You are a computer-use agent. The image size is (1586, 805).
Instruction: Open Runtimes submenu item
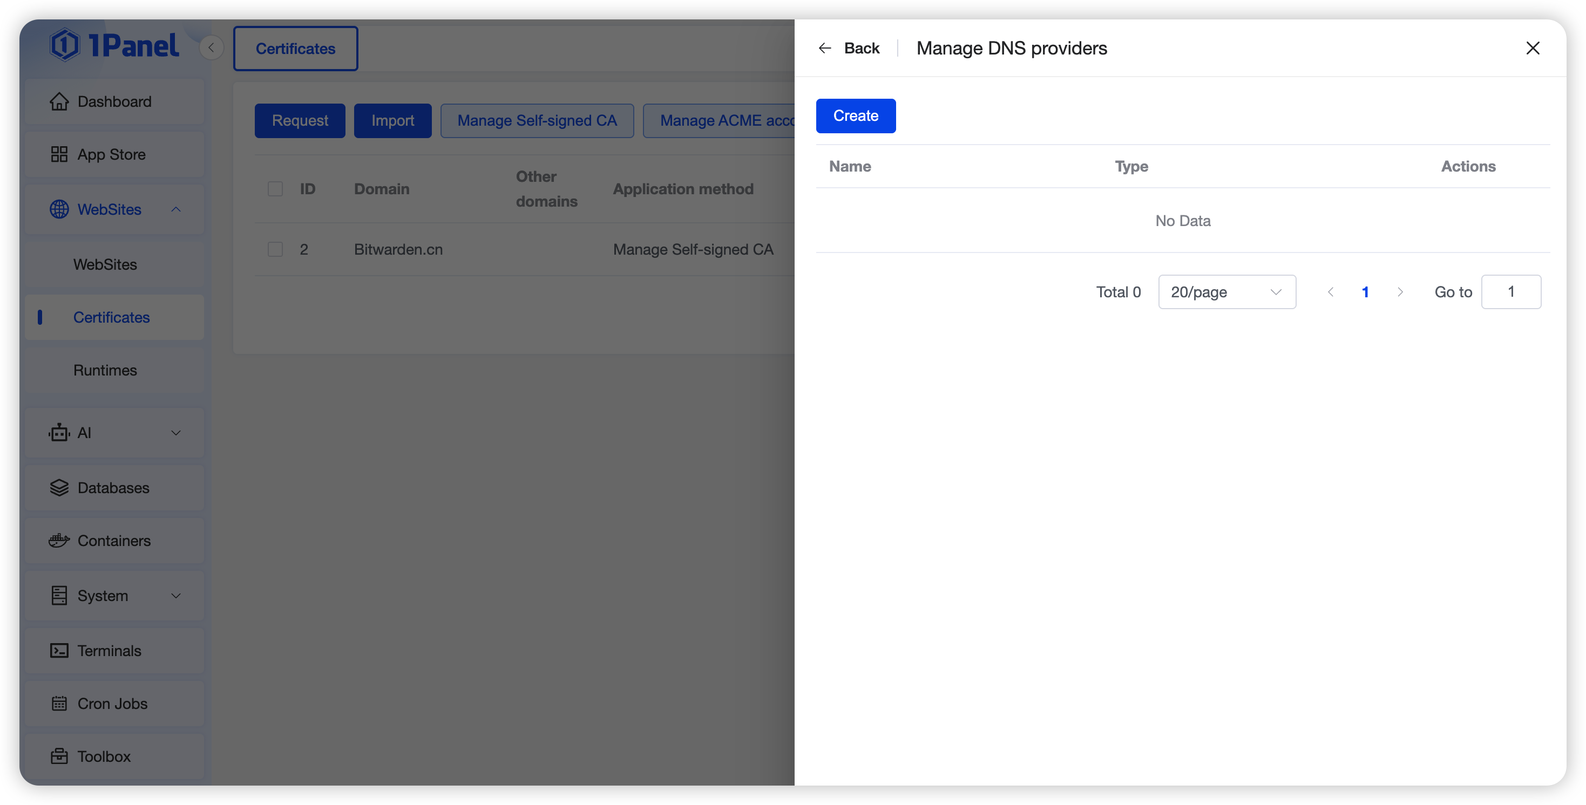coord(105,370)
